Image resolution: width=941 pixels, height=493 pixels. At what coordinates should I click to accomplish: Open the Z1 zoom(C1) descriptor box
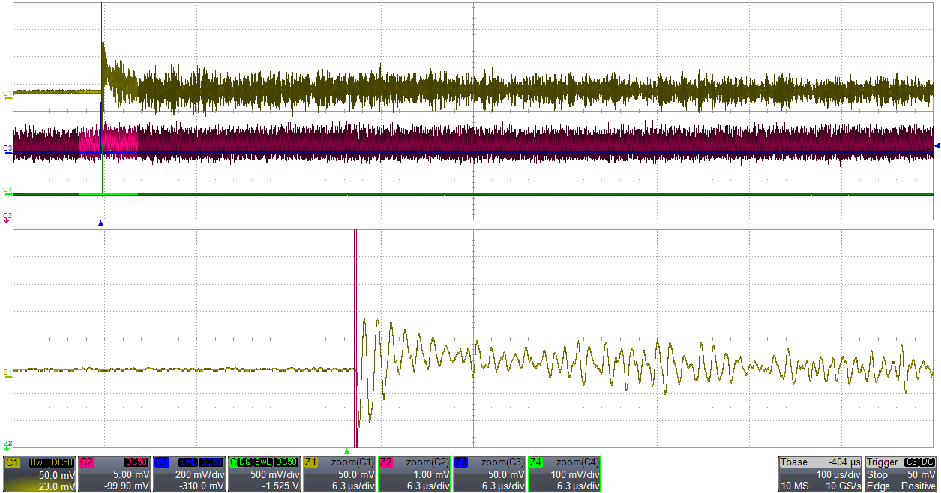tap(339, 474)
